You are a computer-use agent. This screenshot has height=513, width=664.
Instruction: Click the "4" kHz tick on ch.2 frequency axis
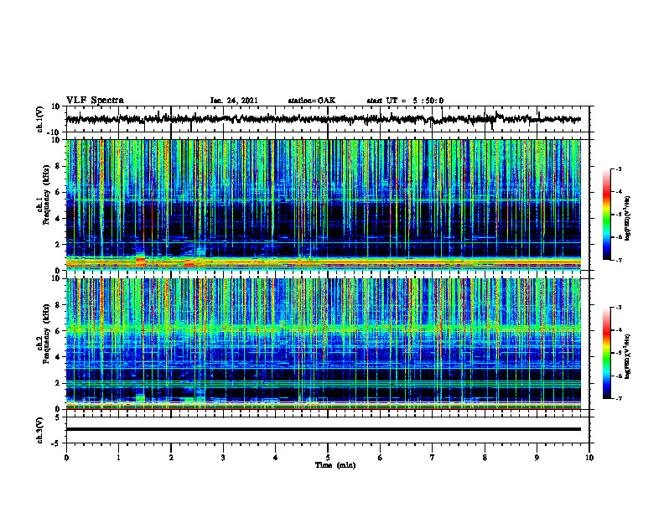[59, 357]
